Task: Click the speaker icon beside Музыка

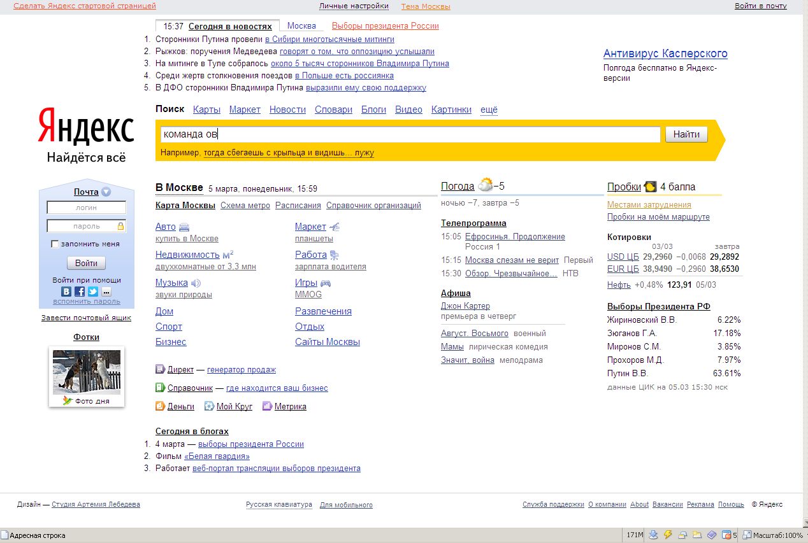Action: [x=196, y=283]
